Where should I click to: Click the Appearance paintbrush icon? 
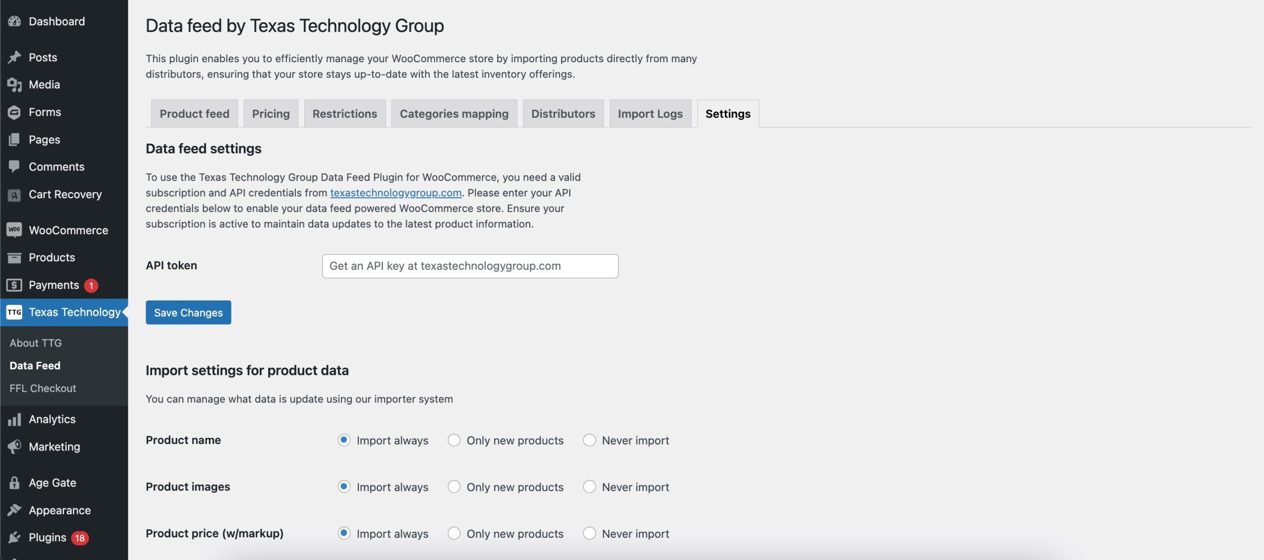(14, 510)
